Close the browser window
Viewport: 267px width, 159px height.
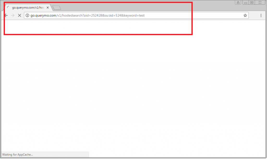(x=260, y=2)
